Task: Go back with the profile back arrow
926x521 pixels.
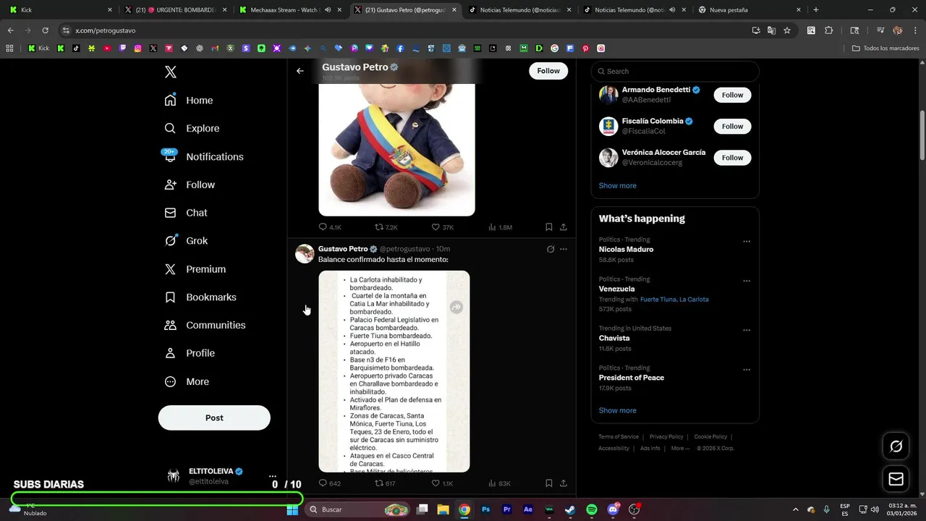Action: [x=300, y=71]
